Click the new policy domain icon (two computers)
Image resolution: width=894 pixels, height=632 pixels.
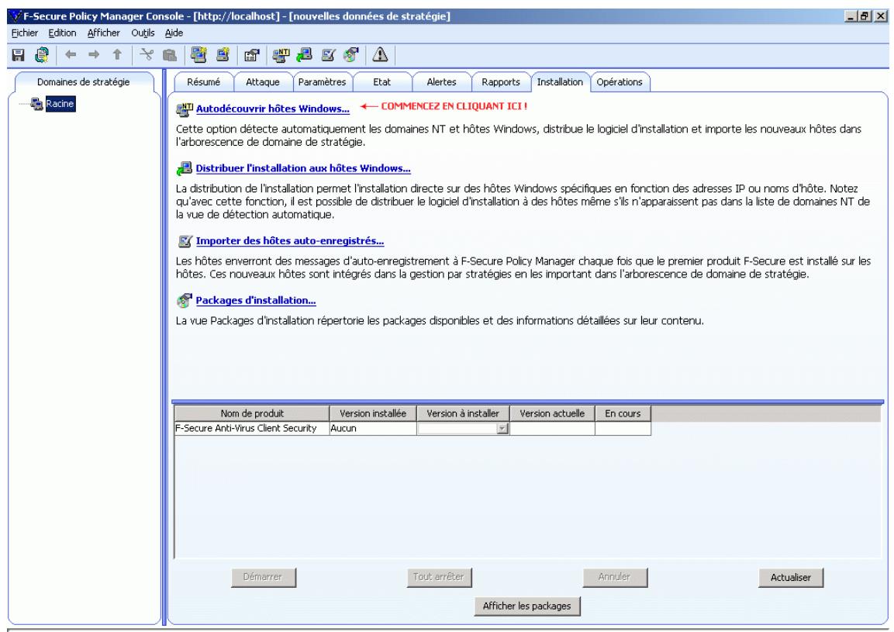(x=198, y=55)
